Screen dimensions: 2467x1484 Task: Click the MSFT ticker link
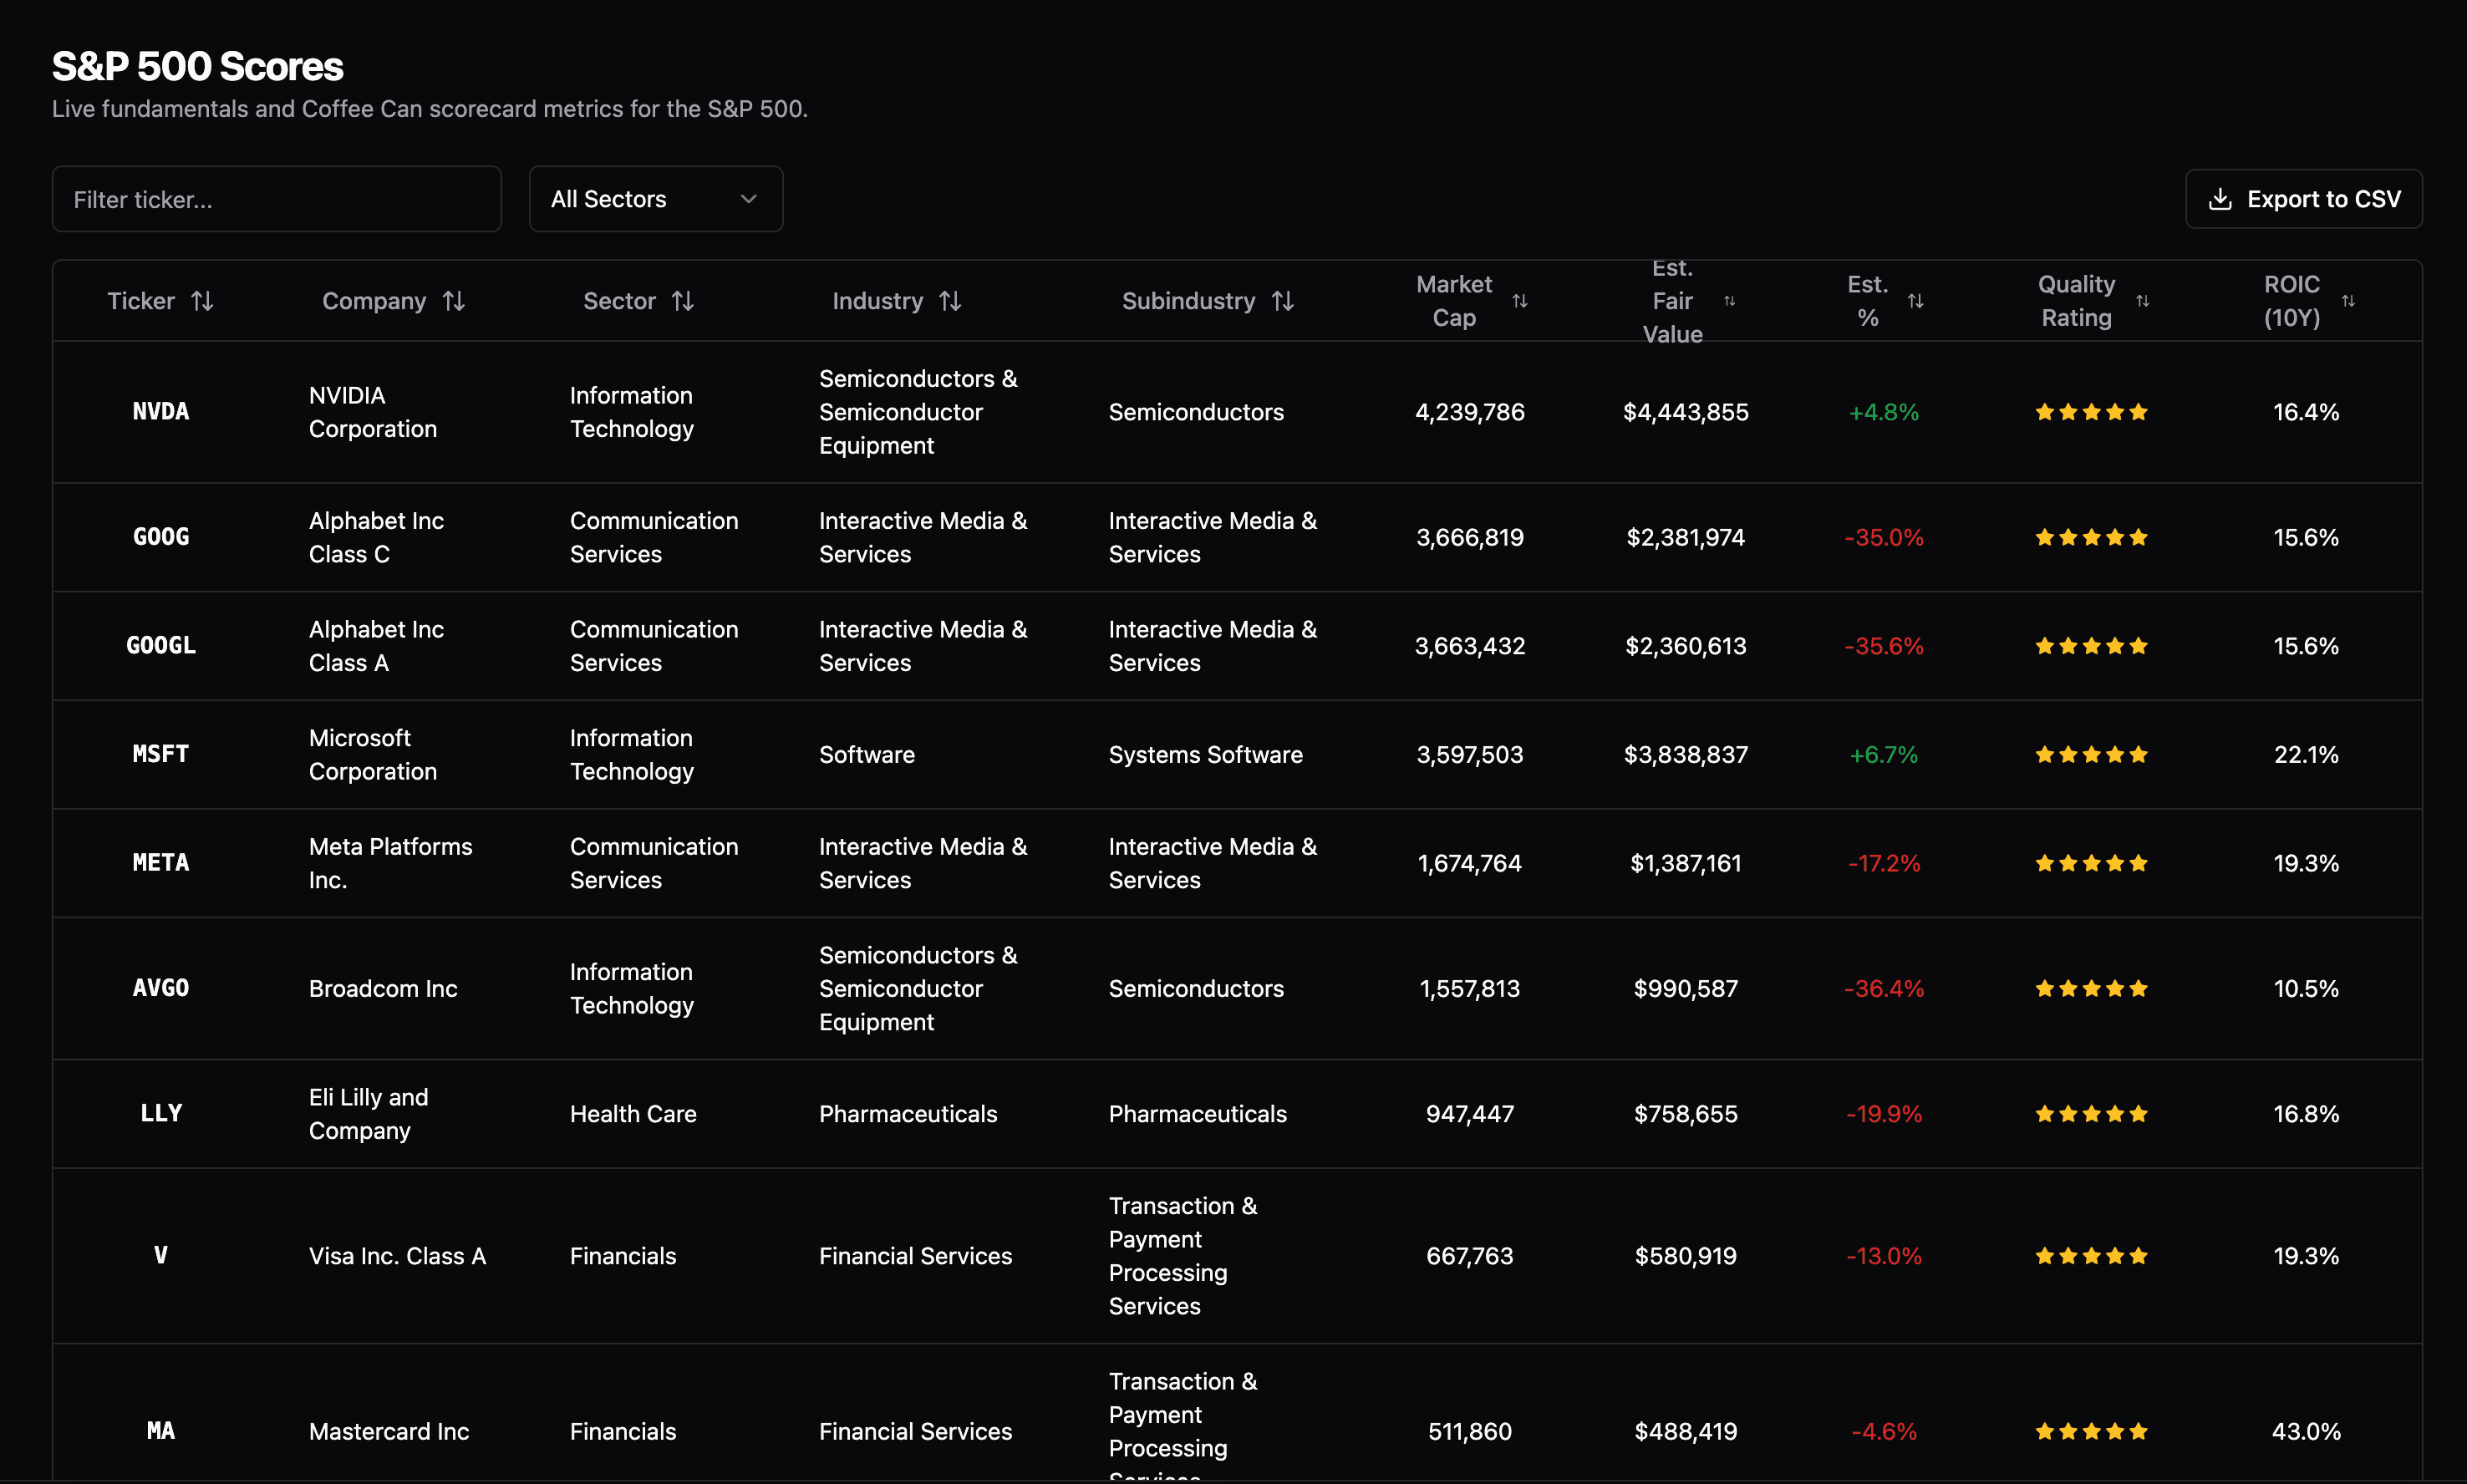160,754
